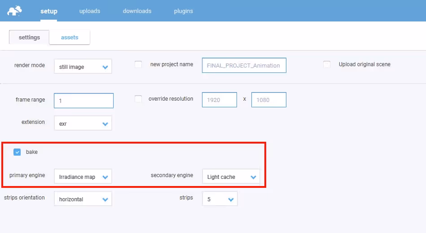The height and width of the screenshot is (233, 426).
Task: Open the strips orientation dropdown
Action: coord(83,199)
